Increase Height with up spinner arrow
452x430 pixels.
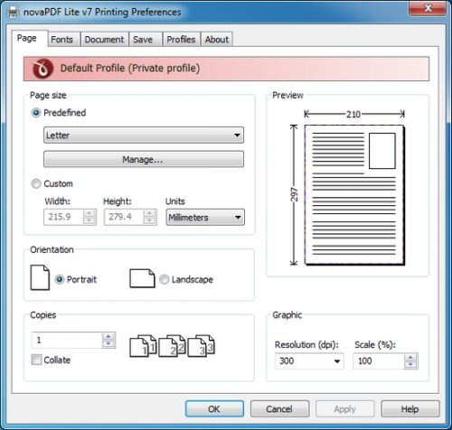coord(150,213)
